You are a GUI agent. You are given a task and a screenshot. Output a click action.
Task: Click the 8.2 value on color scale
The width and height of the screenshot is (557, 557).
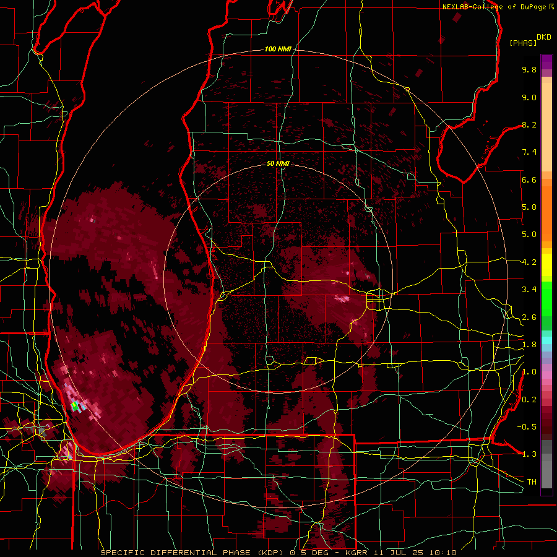pyautogui.click(x=529, y=124)
